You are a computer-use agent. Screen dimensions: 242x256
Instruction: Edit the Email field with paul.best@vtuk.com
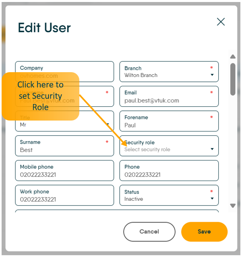tap(169, 97)
